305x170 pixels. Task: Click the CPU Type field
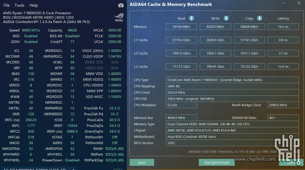point(232,80)
